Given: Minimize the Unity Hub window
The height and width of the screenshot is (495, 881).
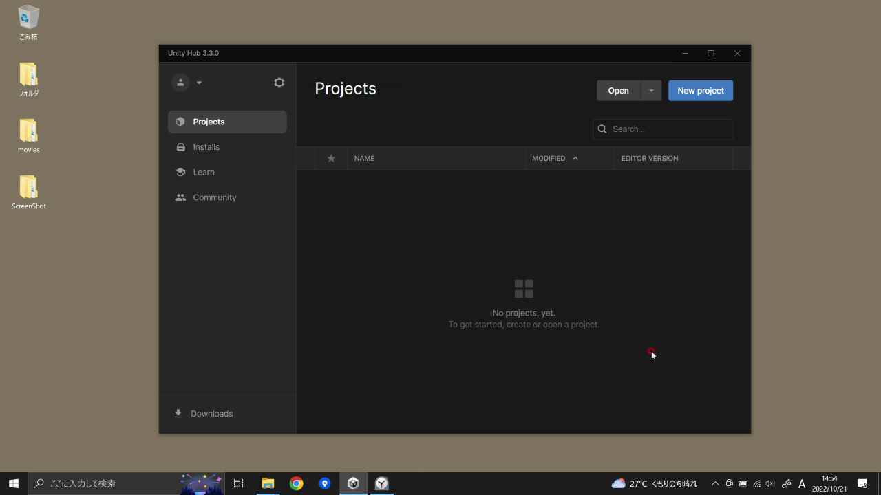Looking at the screenshot, I should (x=685, y=53).
